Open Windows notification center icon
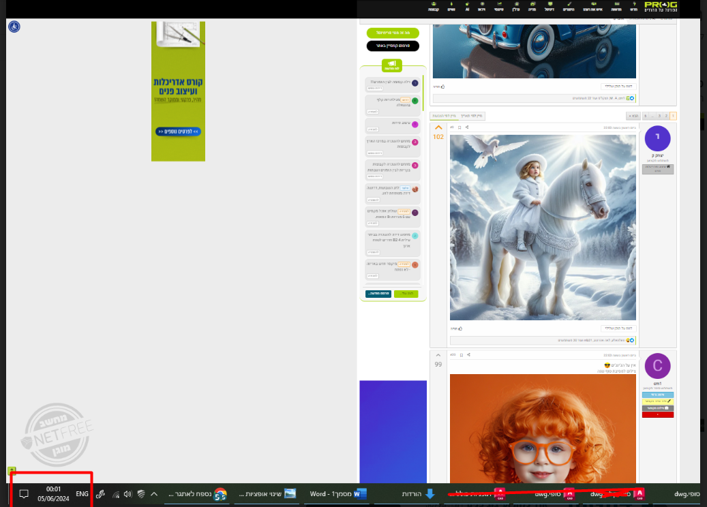 (x=24, y=494)
